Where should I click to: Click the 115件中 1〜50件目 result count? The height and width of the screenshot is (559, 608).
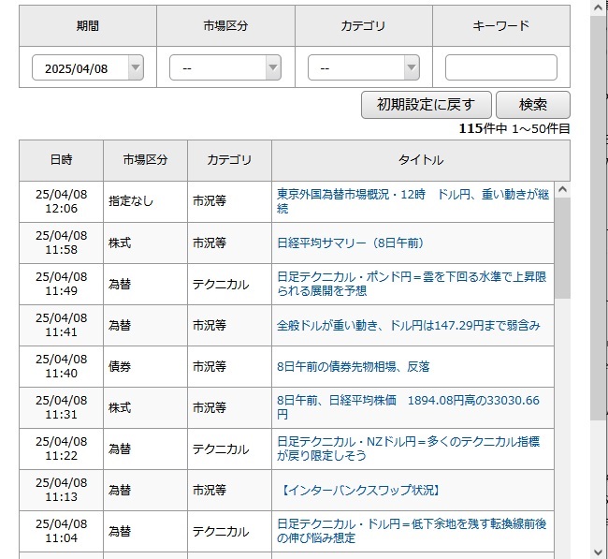point(514,128)
